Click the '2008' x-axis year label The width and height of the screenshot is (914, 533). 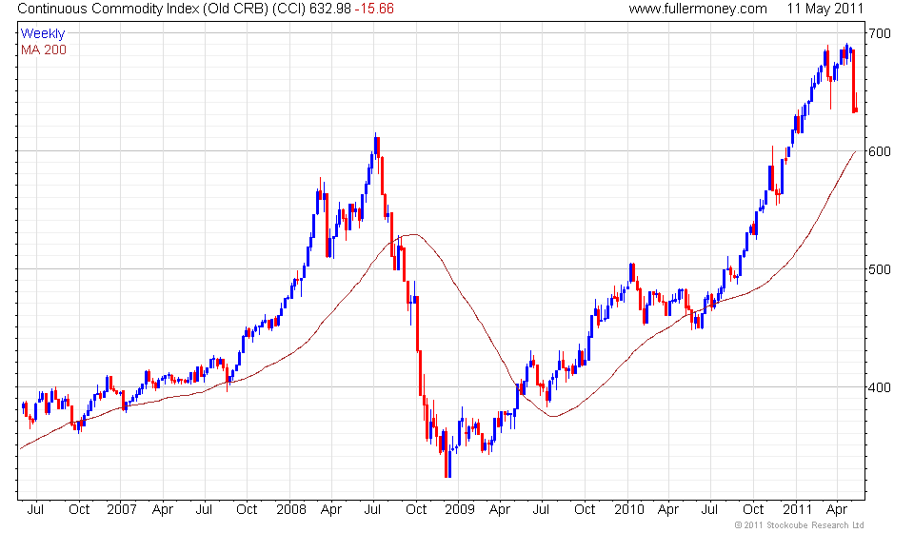291,510
